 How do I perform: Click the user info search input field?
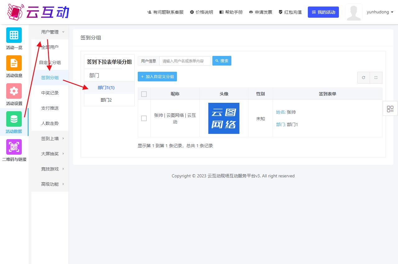(x=185, y=61)
